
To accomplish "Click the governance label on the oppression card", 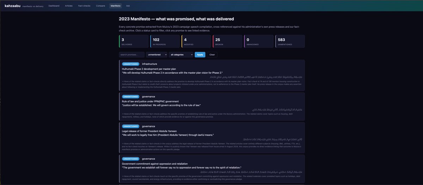I will tap(148, 159).
